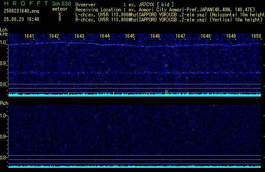Click the Lch 1.0 kHz axis label
This screenshot has height=172, width=265.
3,42
